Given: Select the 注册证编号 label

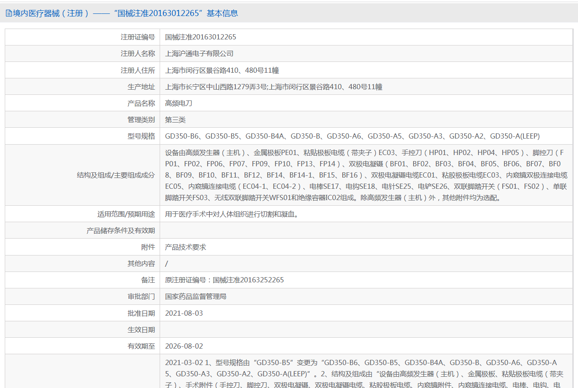Looking at the screenshot, I should 138,37.
